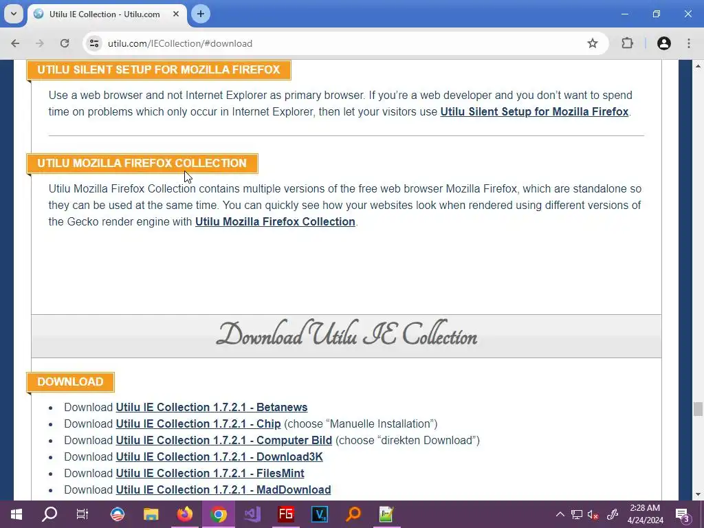Open the Vegas V icon on taskbar

click(319, 514)
